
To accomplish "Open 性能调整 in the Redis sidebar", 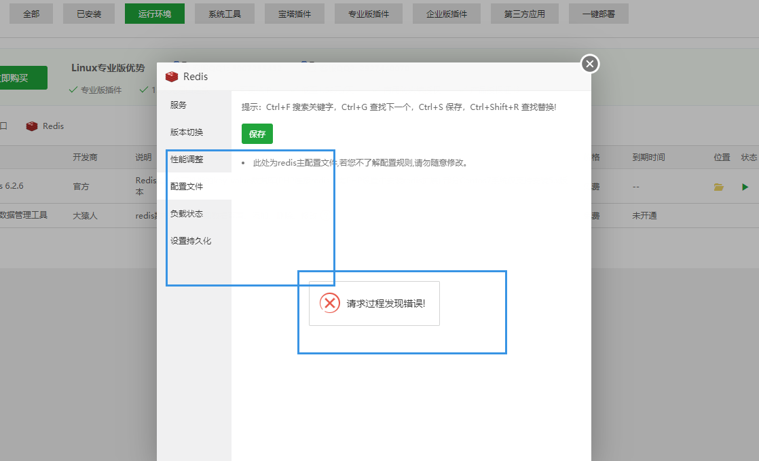I will click(x=194, y=160).
